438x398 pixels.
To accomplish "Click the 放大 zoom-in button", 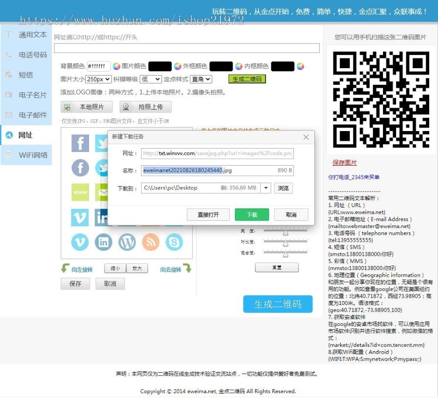I will click(137, 268).
